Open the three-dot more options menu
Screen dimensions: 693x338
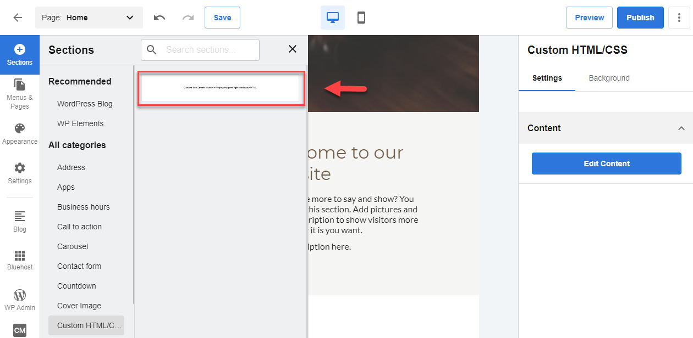point(679,18)
